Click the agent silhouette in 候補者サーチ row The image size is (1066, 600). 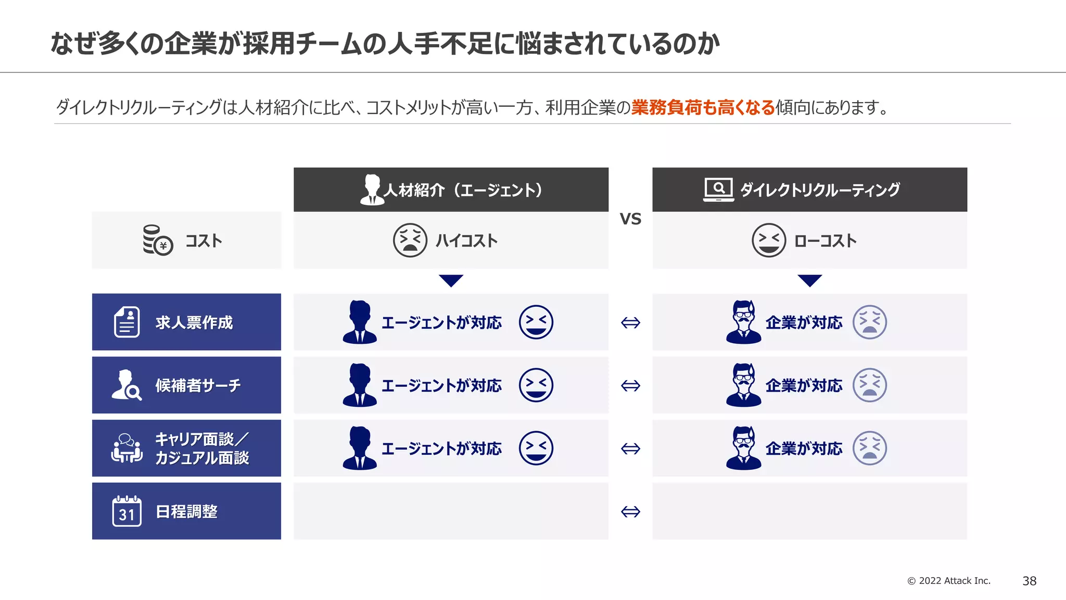pos(360,385)
